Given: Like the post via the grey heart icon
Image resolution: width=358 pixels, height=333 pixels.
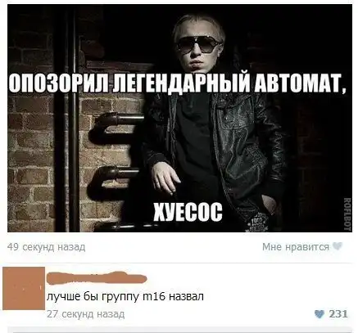Looking at the screenshot, I should pyautogui.click(x=338, y=246).
